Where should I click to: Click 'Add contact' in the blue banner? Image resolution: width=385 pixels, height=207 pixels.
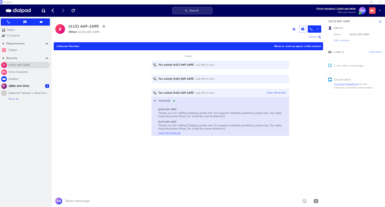click(313, 46)
